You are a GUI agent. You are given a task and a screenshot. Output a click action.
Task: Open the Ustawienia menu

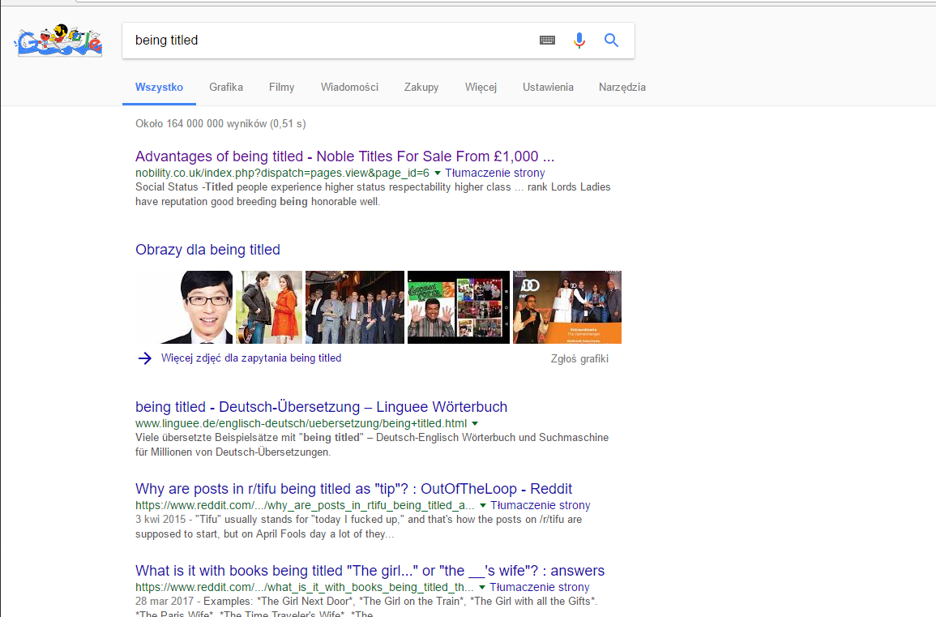click(x=548, y=88)
